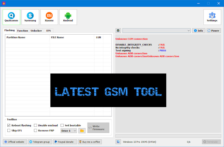Check the Set bootable option
The image size is (224, 147).
click(62, 125)
